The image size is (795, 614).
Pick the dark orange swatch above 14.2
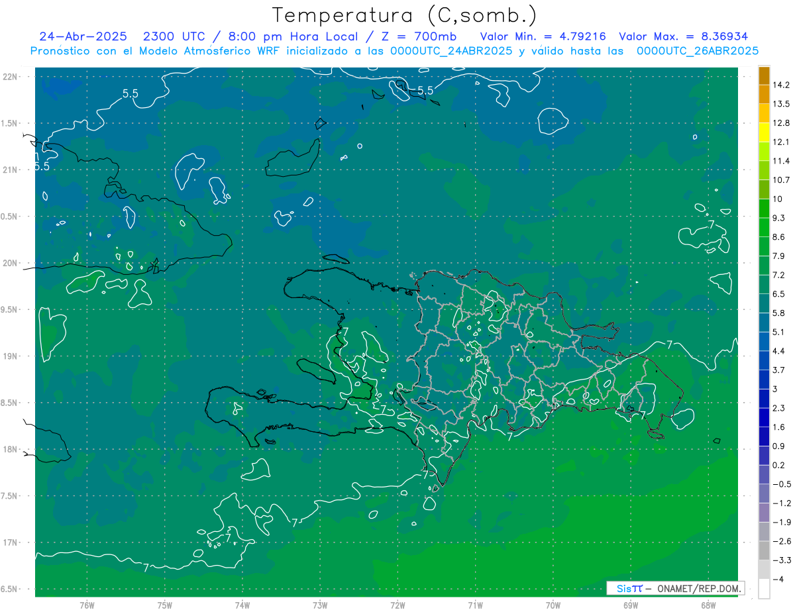point(764,75)
